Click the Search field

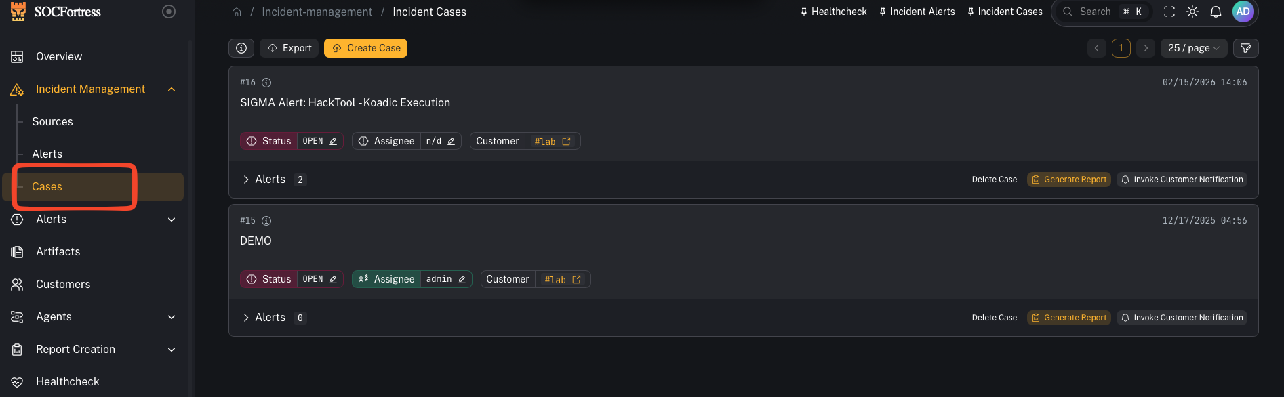coord(1103,12)
